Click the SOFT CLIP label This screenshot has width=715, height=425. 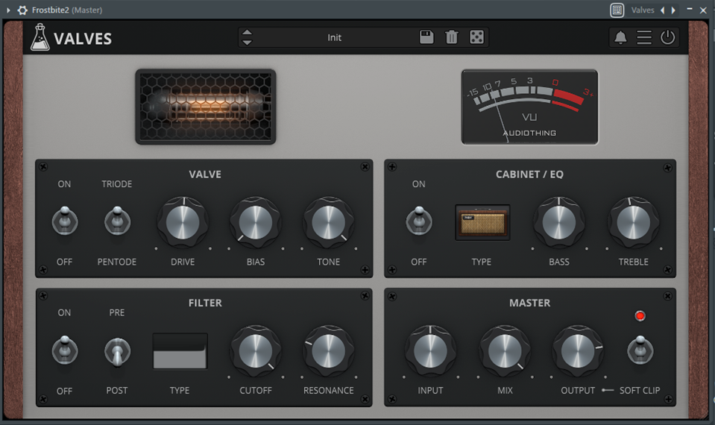(639, 391)
